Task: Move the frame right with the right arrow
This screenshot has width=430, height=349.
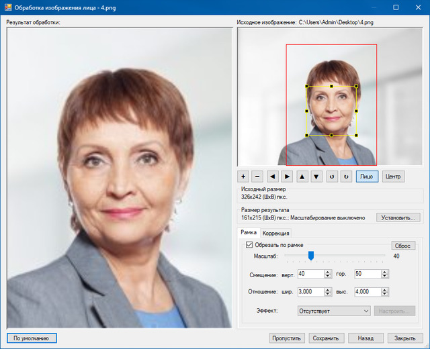Action: point(287,177)
